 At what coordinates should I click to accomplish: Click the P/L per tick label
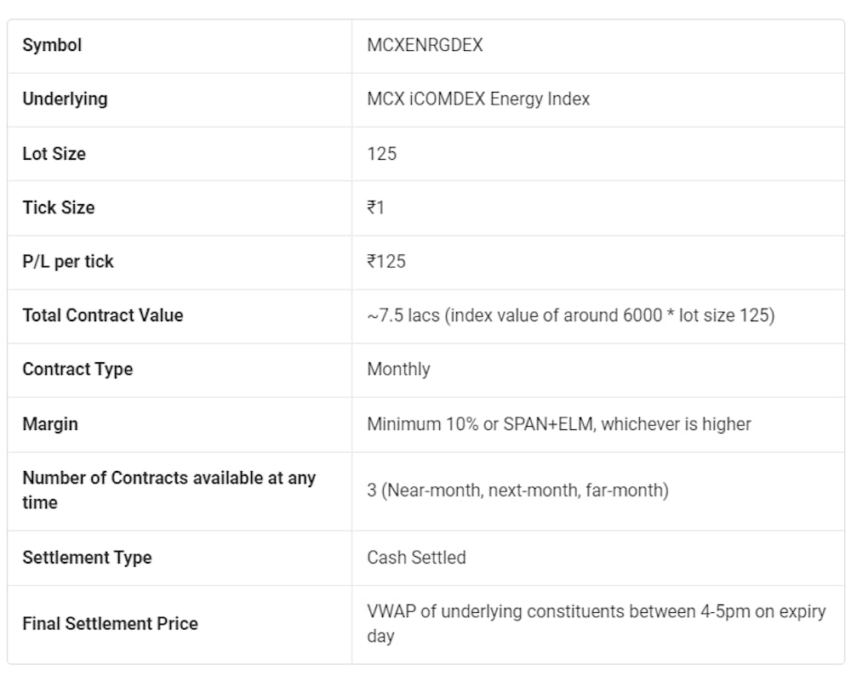pos(68,261)
